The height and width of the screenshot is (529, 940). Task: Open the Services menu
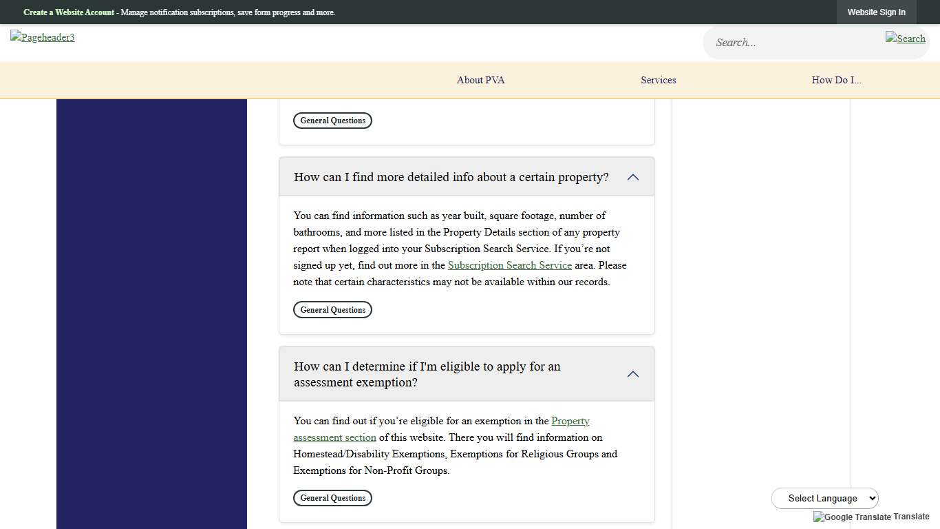click(x=658, y=80)
